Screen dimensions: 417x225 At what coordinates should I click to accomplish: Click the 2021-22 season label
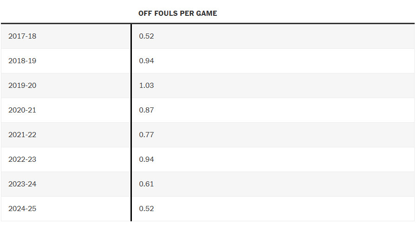coord(22,135)
